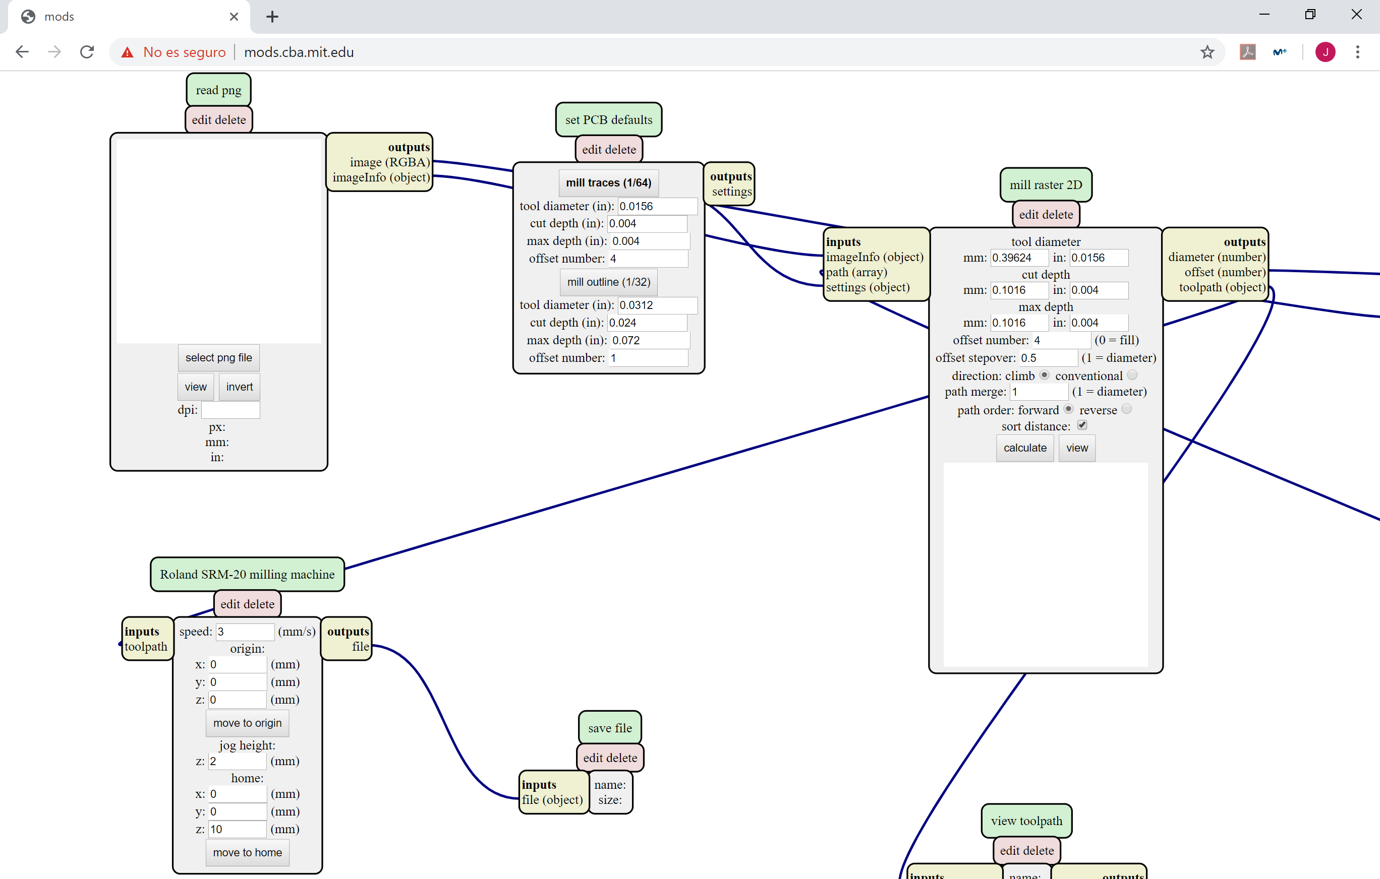Click the not secure warning icon

coord(127,52)
